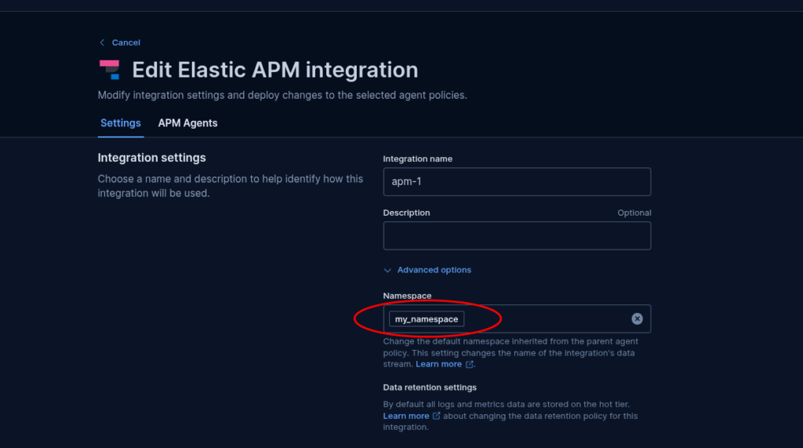Click the Namespace field label
Viewport: 803px width, 448px height.
click(x=407, y=296)
